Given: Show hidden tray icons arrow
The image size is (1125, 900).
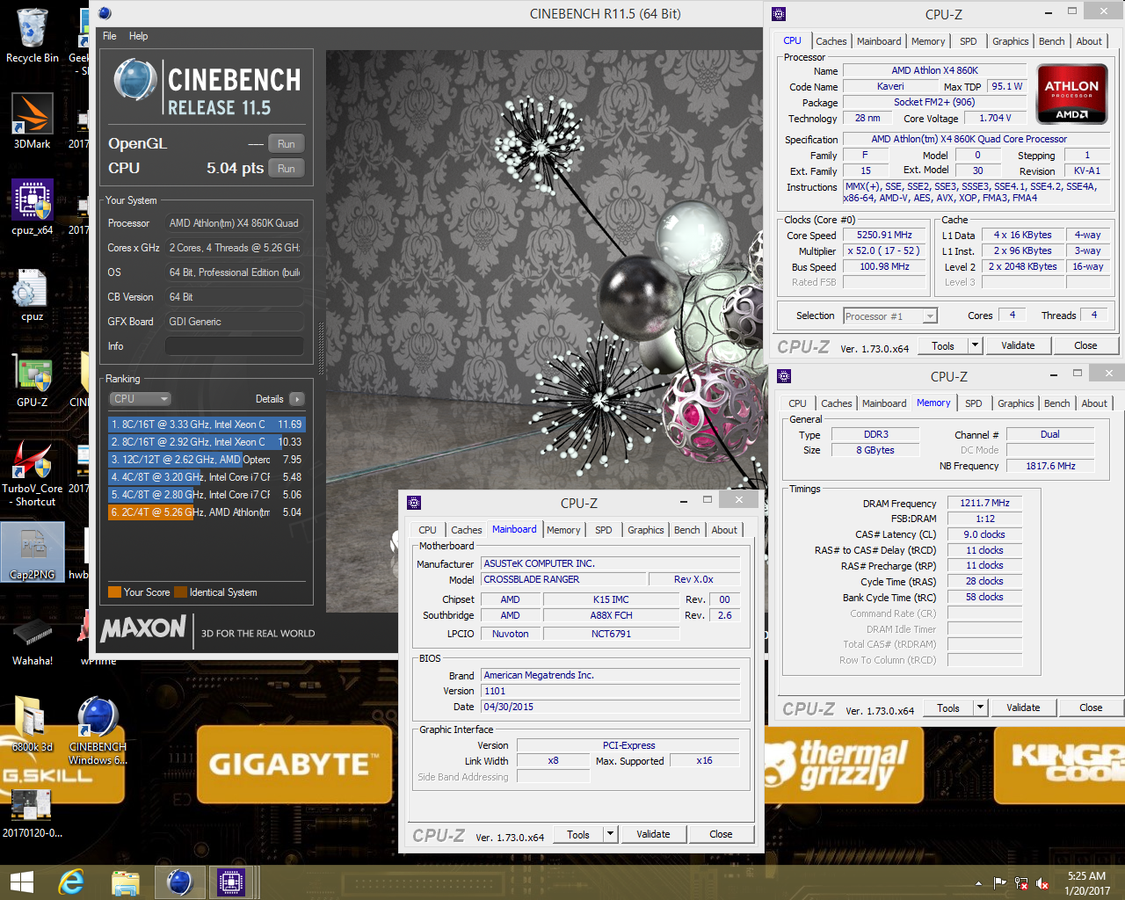Looking at the screenshot, I should coord(978,883).
